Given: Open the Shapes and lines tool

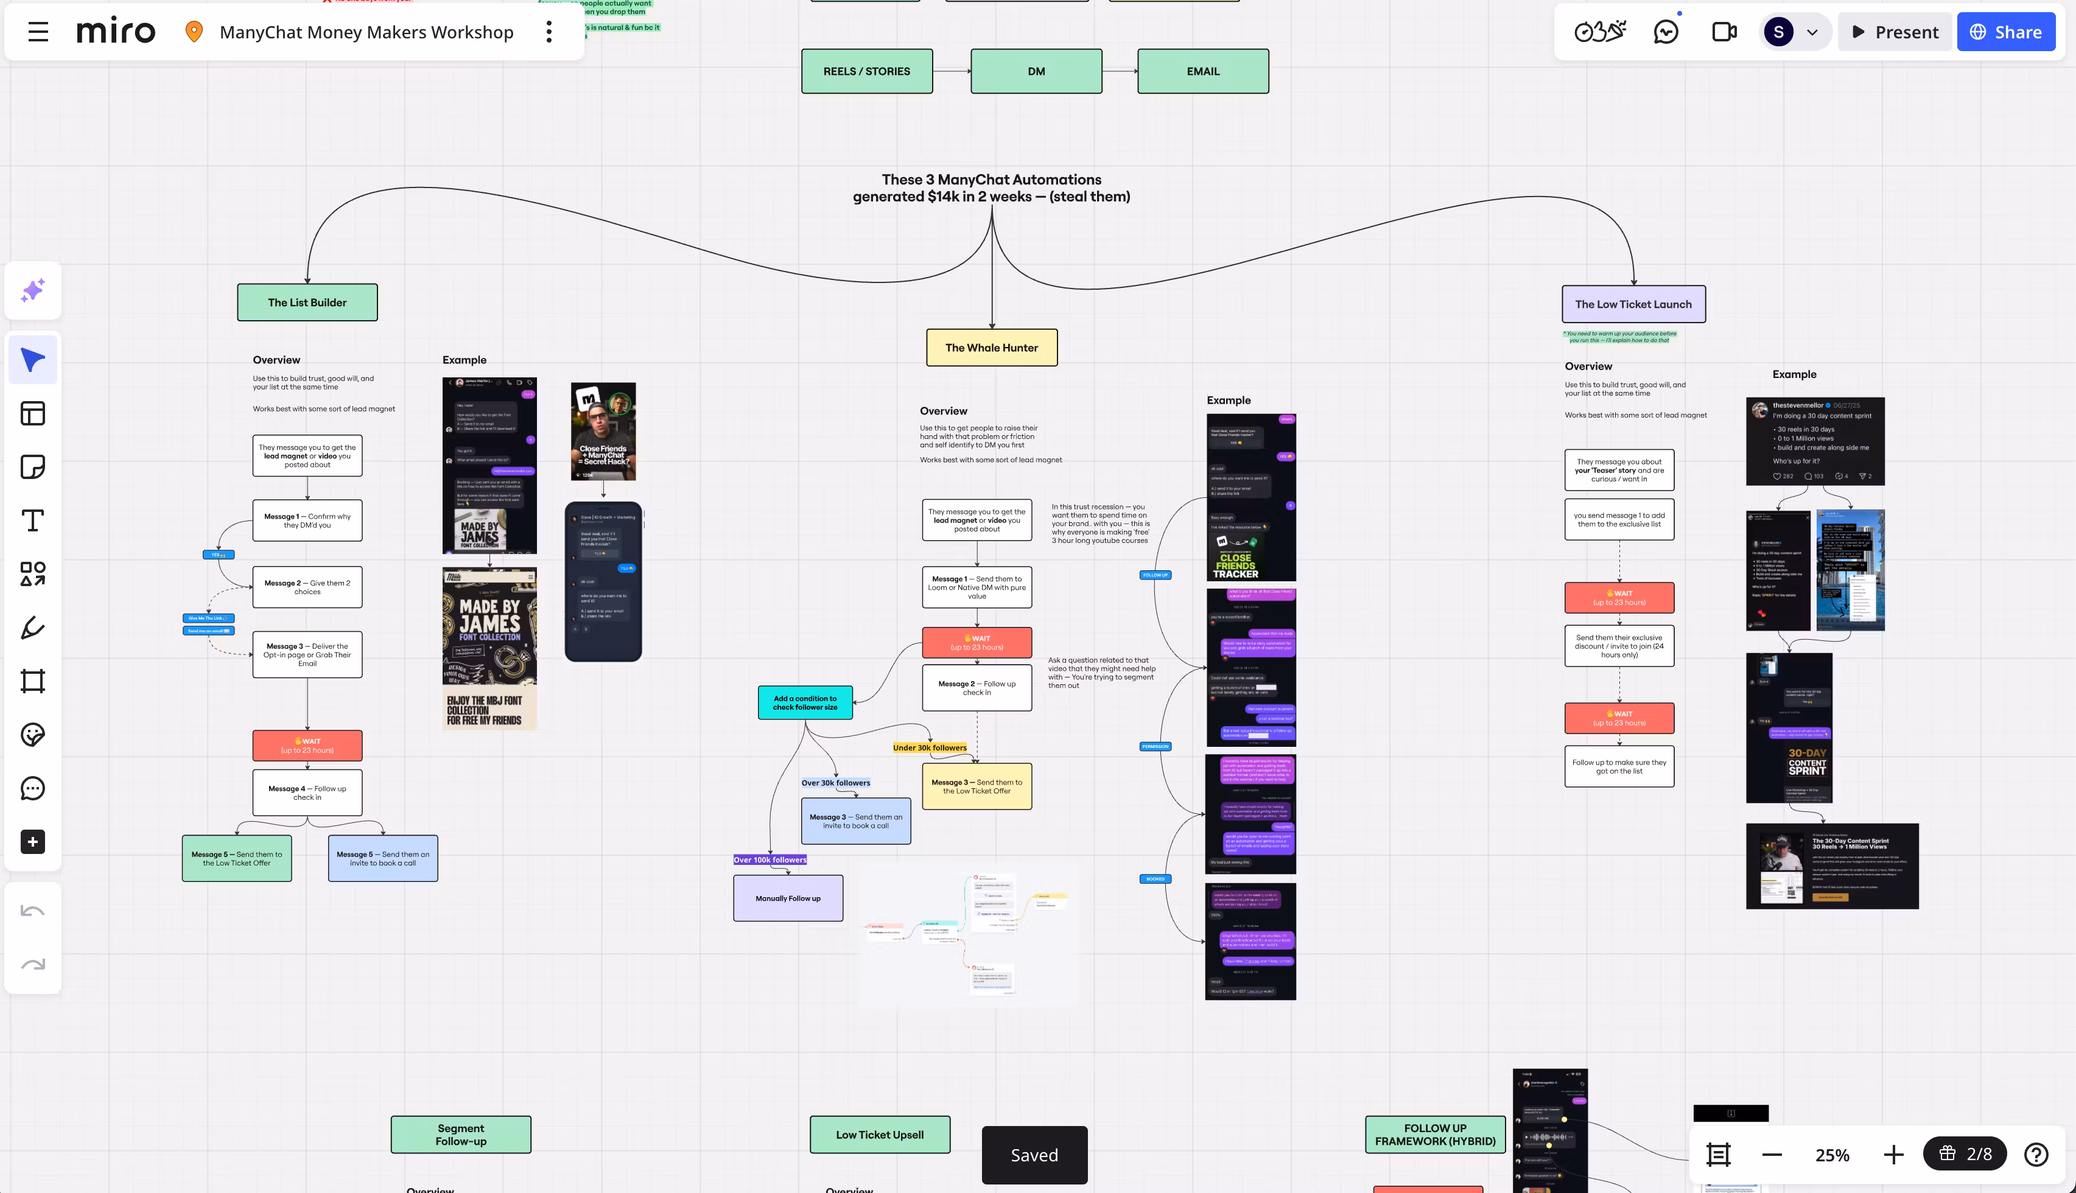Looking at the screenshot, I should (x=33, y=573).
